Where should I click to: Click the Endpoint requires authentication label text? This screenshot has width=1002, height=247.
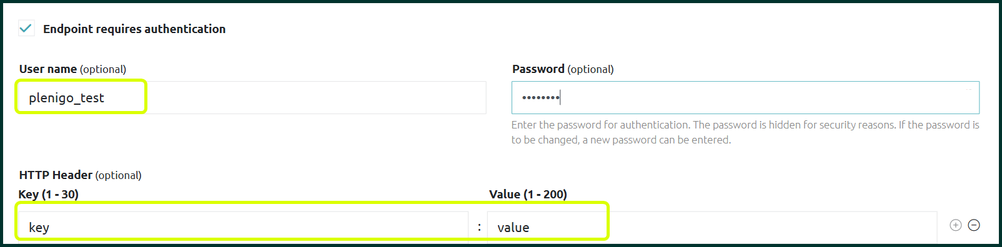point(134,29)
